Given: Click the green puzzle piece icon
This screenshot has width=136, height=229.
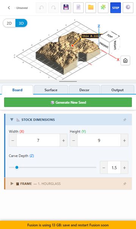Looking at the screenshot, I should point(103,8).
